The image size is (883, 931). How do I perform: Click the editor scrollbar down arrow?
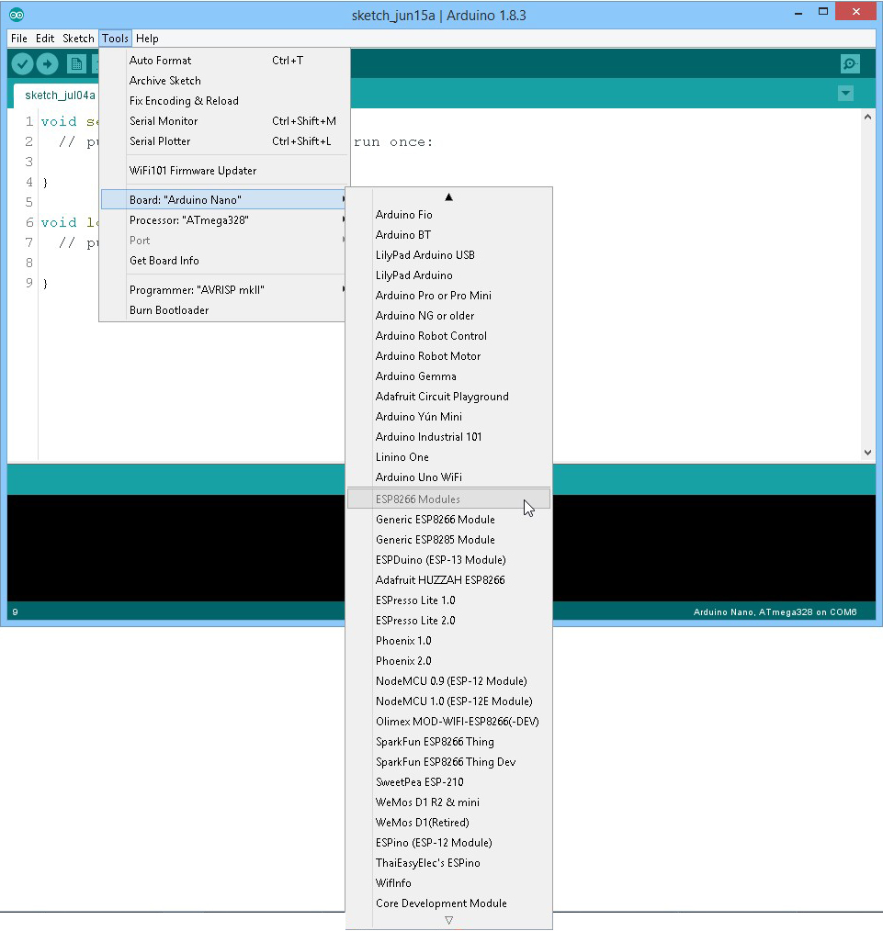(x=868, y=452)
